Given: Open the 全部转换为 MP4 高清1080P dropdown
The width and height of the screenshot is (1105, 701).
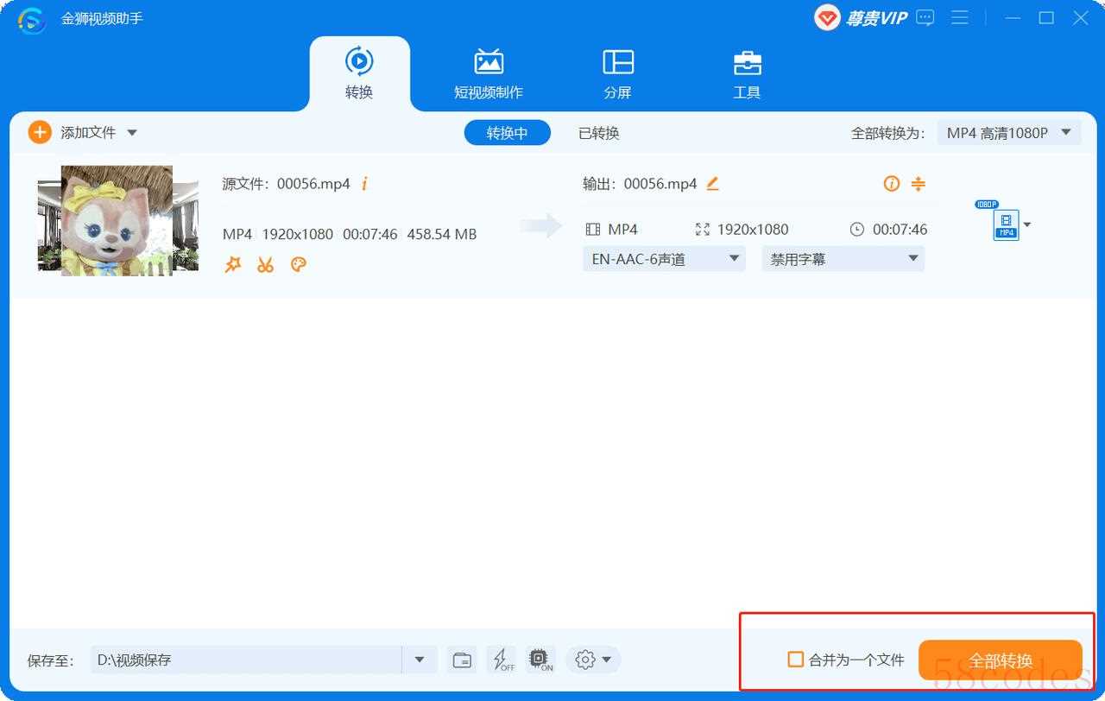Looking at the screenshot, I should (1009, 133).
